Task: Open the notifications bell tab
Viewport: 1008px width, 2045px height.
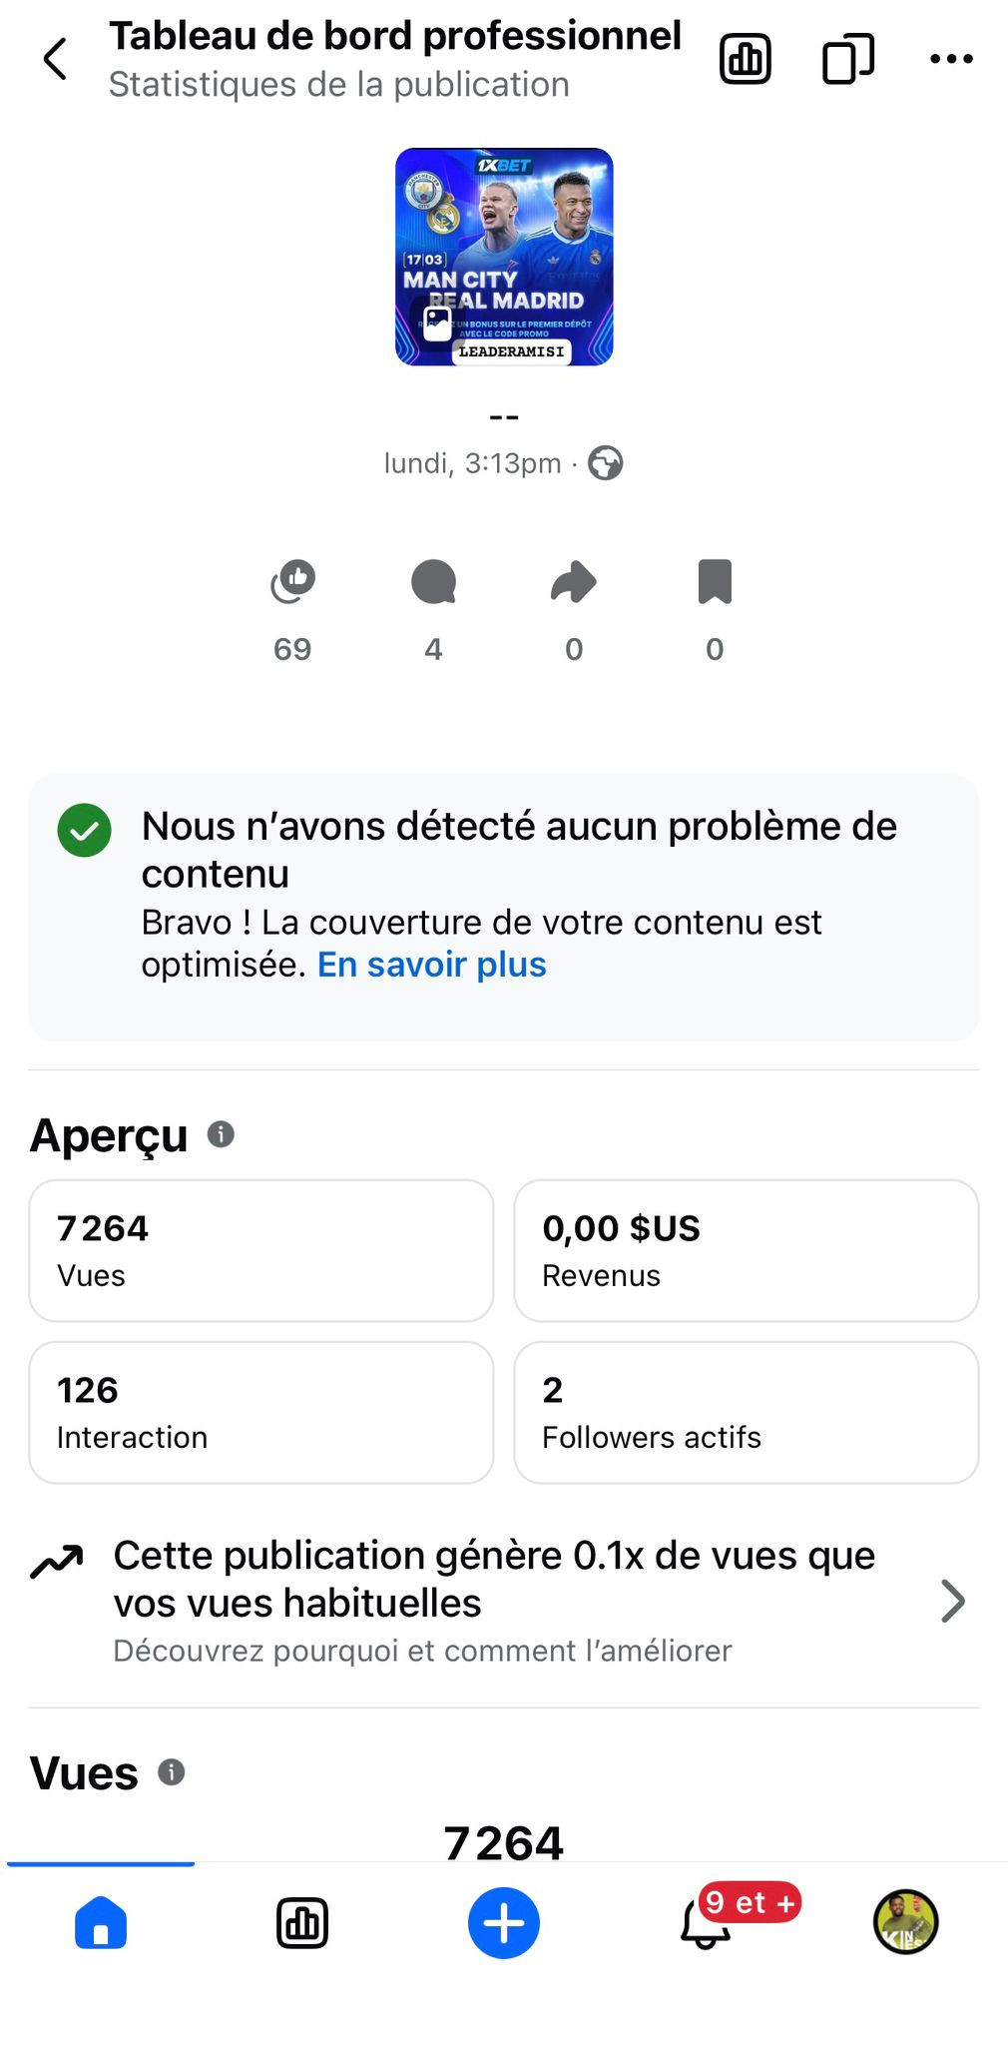Action: pos(706,1922)
